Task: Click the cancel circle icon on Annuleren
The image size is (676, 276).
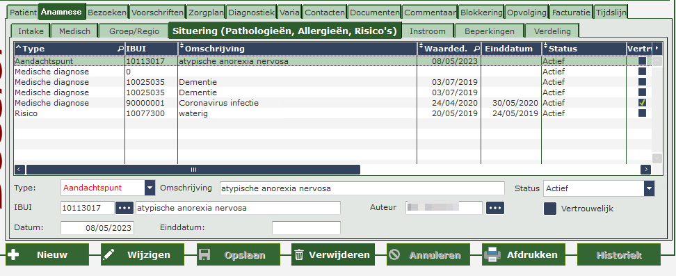Action: 394,254
